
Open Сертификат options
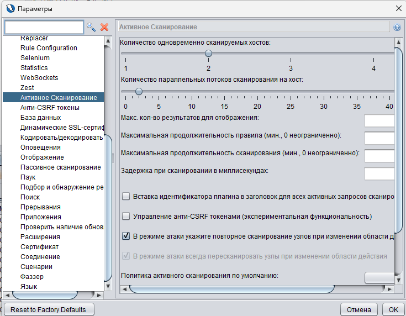coord(39,247)
